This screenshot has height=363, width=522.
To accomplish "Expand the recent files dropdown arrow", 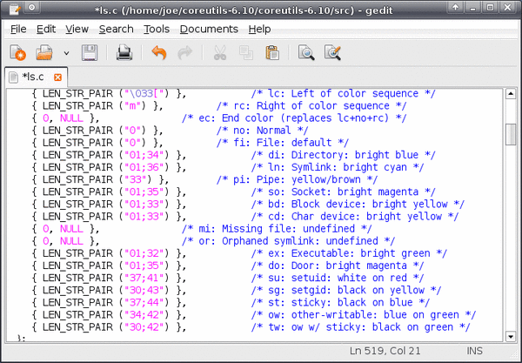I will click(x=67, y=53).
